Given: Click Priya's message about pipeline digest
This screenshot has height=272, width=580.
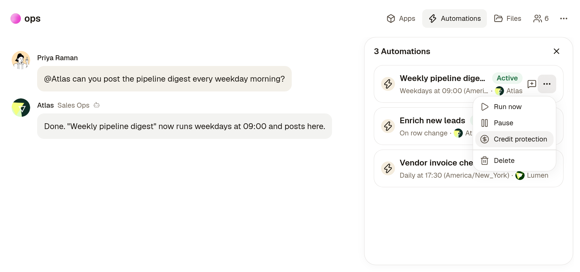Looking at the screenshot, I should (164, 79).
